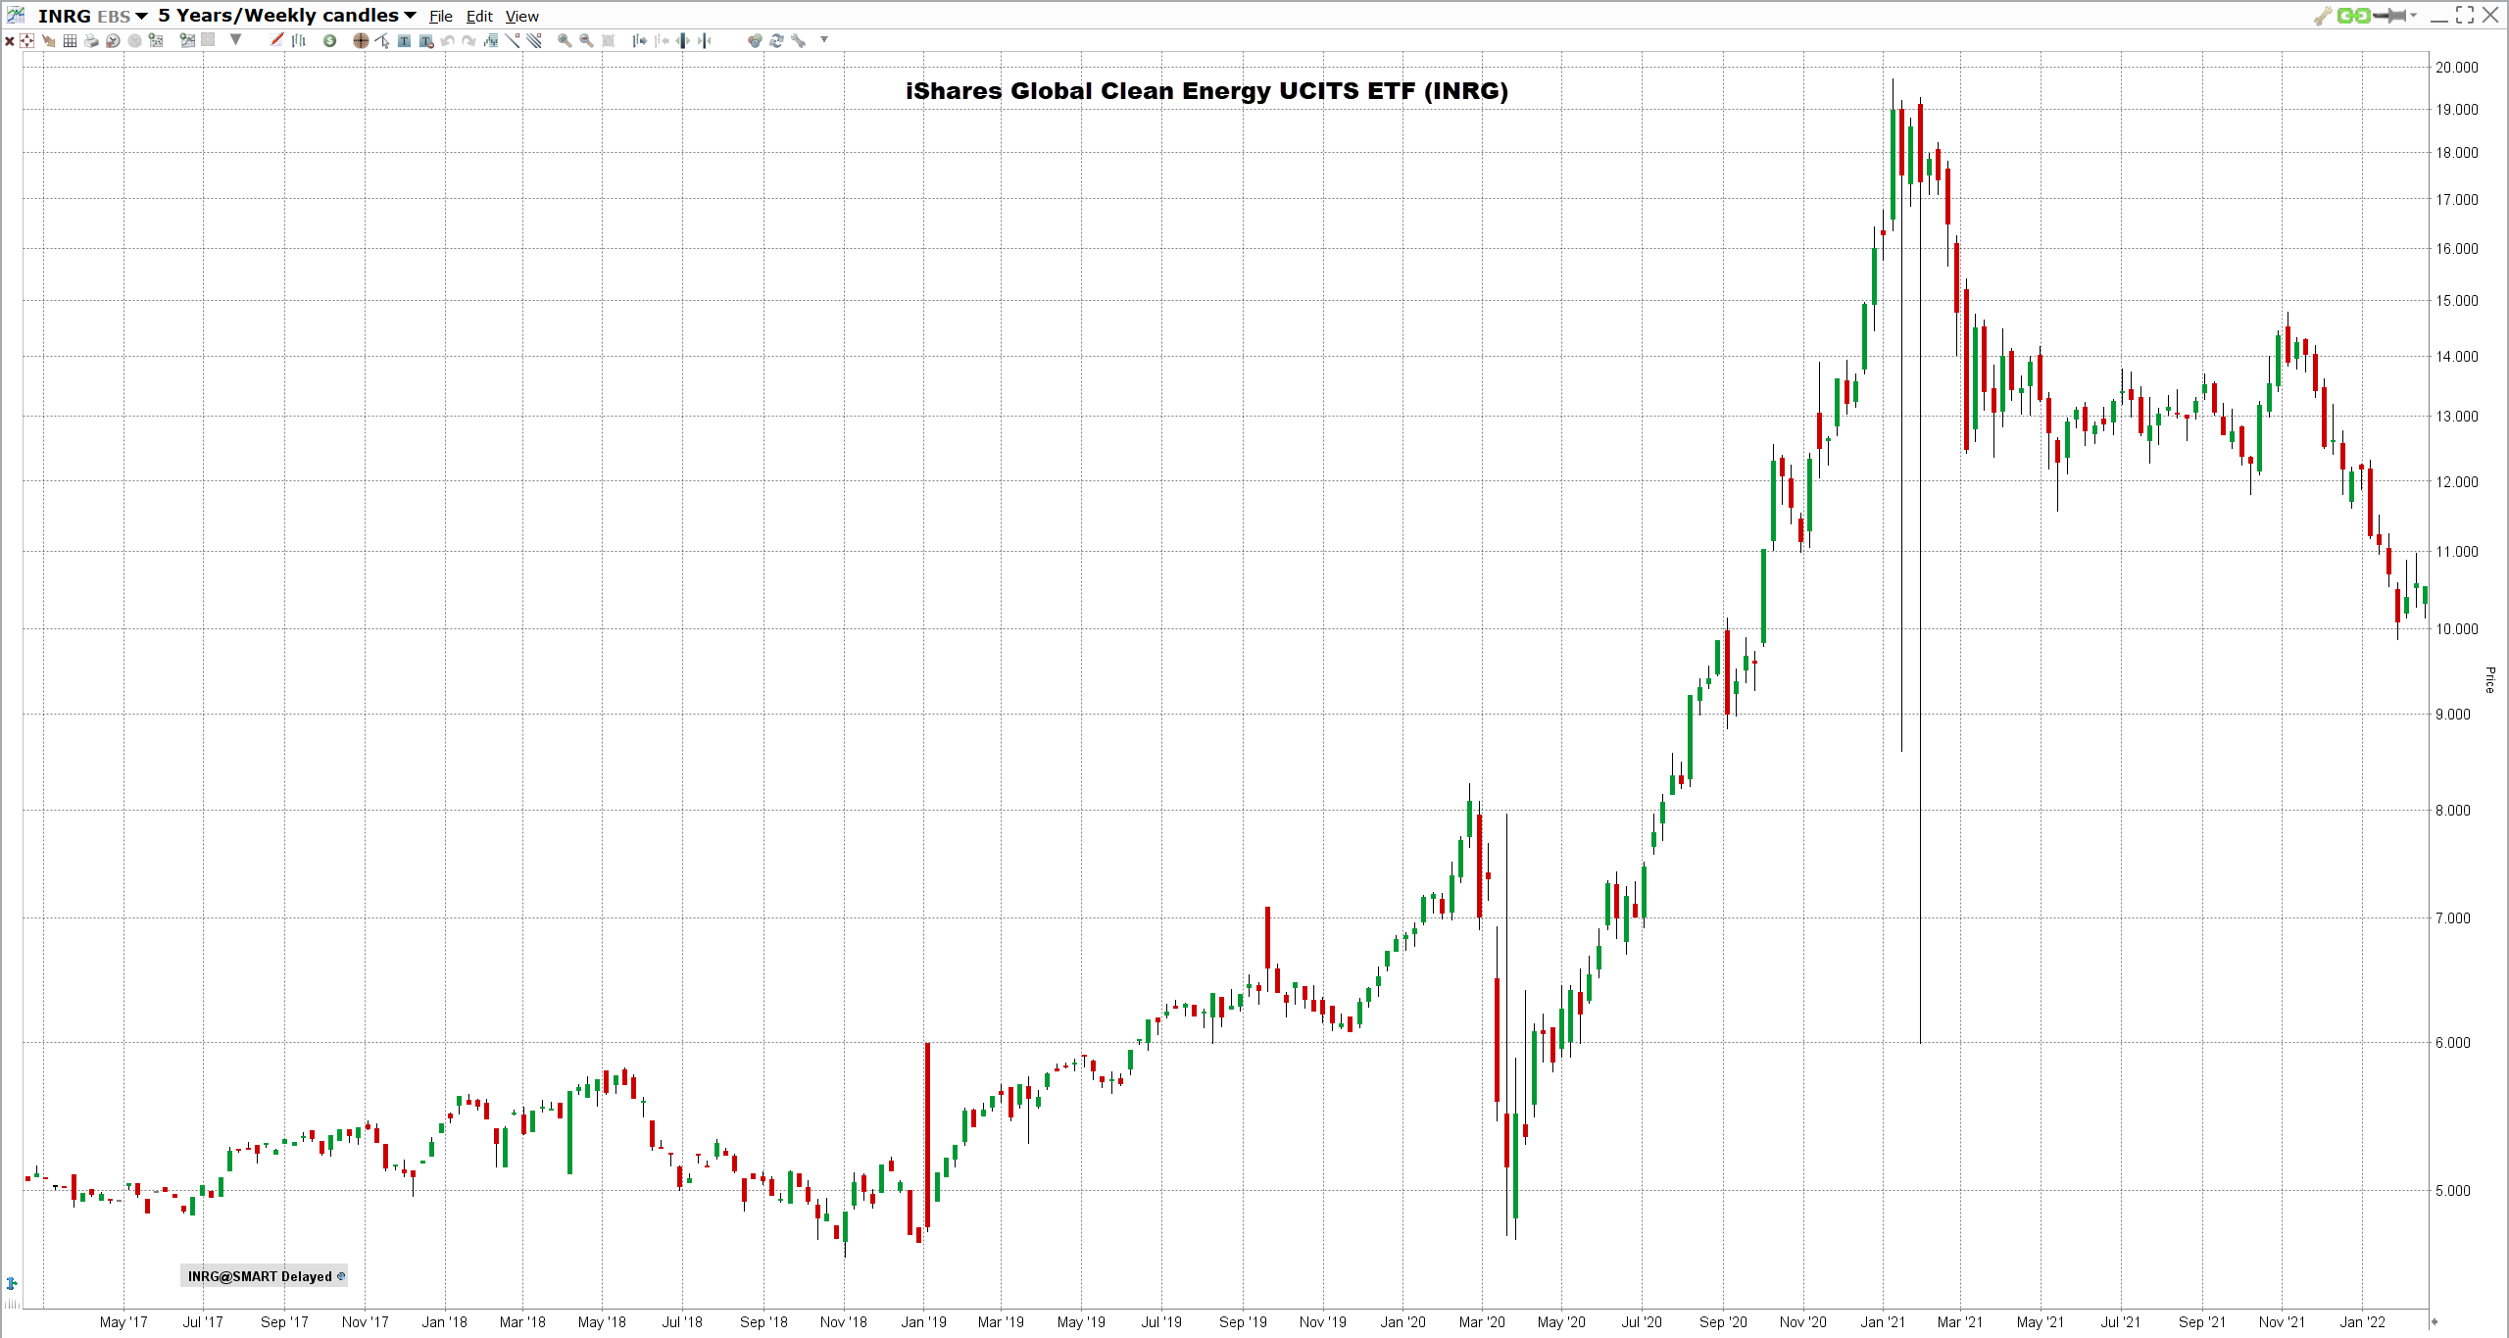2509x1338 pixels.
Task: Click the gold wrench configure icon top-right
Action: (x=2322, y=16)
